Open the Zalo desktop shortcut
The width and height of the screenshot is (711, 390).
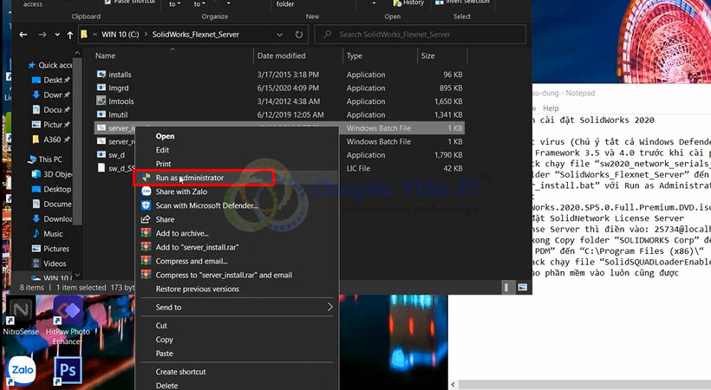click(x=23, y=373)
